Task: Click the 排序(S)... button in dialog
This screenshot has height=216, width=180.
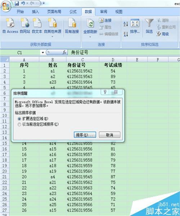Action: pos(85,135)
